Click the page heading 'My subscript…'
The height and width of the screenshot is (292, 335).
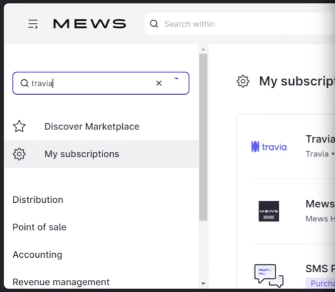tap(297, 81)
